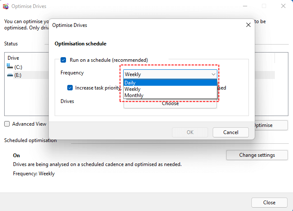This screenshot has height=211, width=293.
Task: Click the Cancel button
Action: coord(230,132)
